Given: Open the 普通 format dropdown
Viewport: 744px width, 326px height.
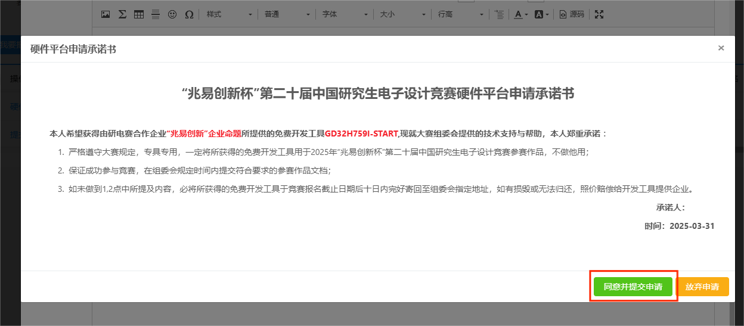Looking at the screenshot, I should tap(288, 14).
